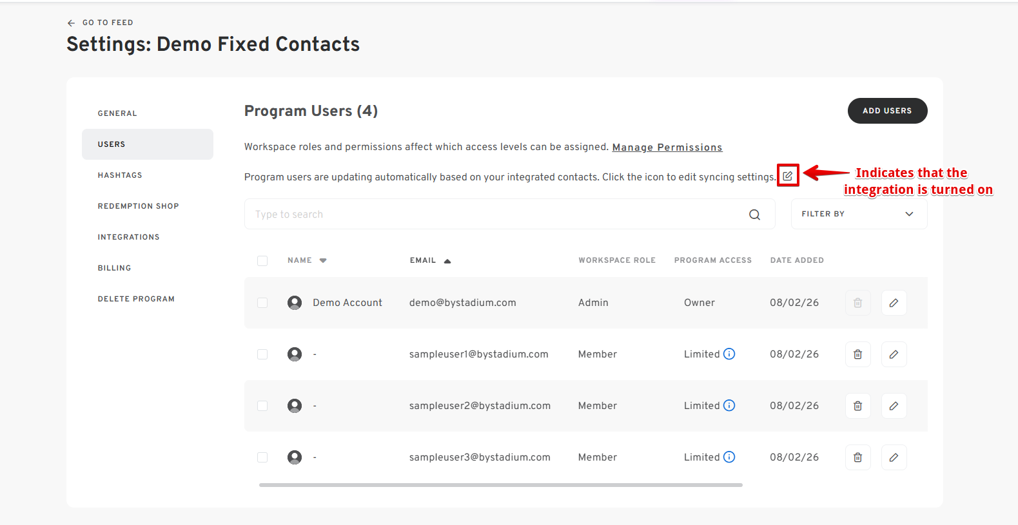Image resolution: width=1018 pixels, height=525 pixels.
Task: Toggle the Email column sort arrow
Action: click(447, 261)
